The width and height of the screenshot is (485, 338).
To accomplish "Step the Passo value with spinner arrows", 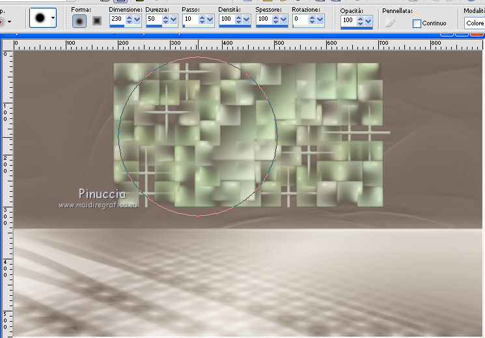I will tap(202, 19).
